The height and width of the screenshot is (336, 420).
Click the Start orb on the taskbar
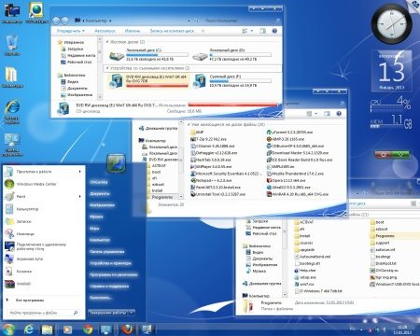[8, 329]
